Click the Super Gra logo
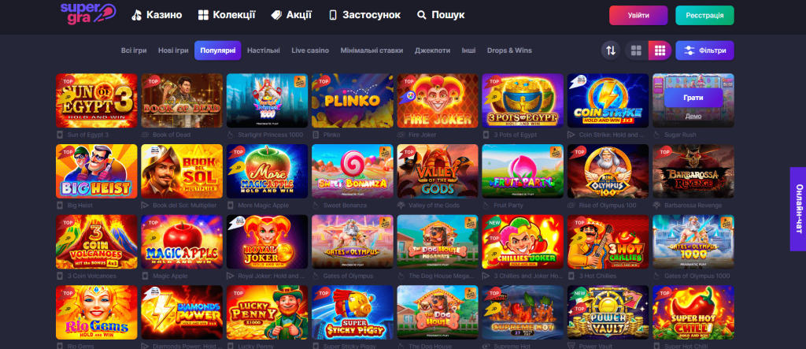Image resolution: width=806 pixels, height=349 pixels. [x=88, y=13]
